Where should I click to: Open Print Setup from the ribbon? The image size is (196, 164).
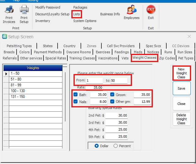point(24,10)
